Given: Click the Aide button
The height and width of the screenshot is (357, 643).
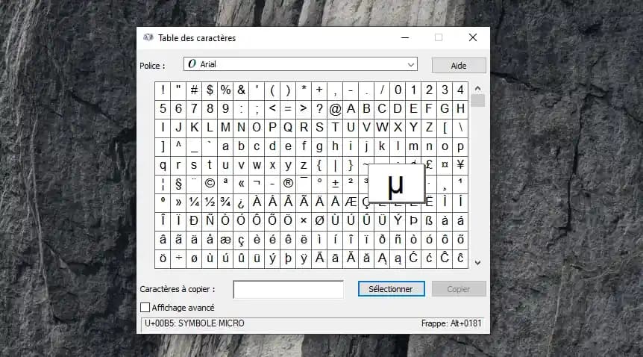Looking at the screenshot, I should click(x=458, y=65).
